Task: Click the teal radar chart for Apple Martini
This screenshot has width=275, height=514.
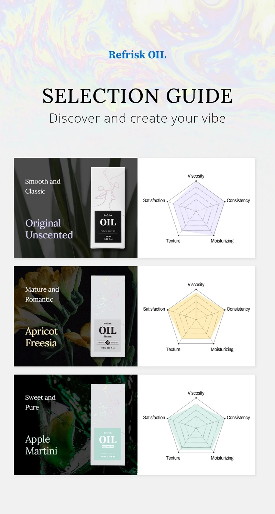Action: [x=196, y=425]
